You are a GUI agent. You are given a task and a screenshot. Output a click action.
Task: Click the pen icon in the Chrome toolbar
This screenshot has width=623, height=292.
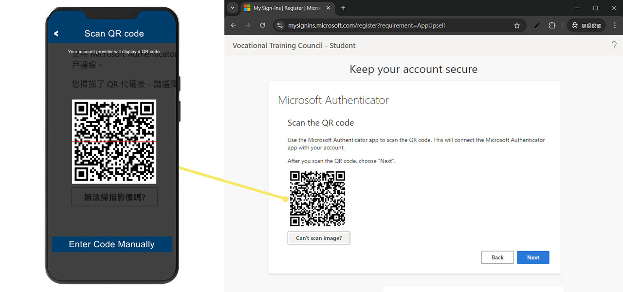coord(537,26)
